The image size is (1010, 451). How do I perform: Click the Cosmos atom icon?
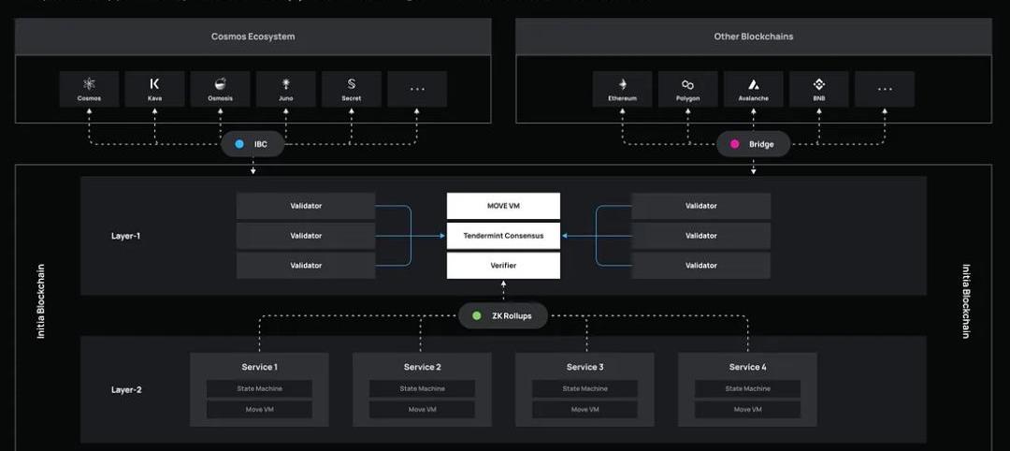(x=89, y=84)
